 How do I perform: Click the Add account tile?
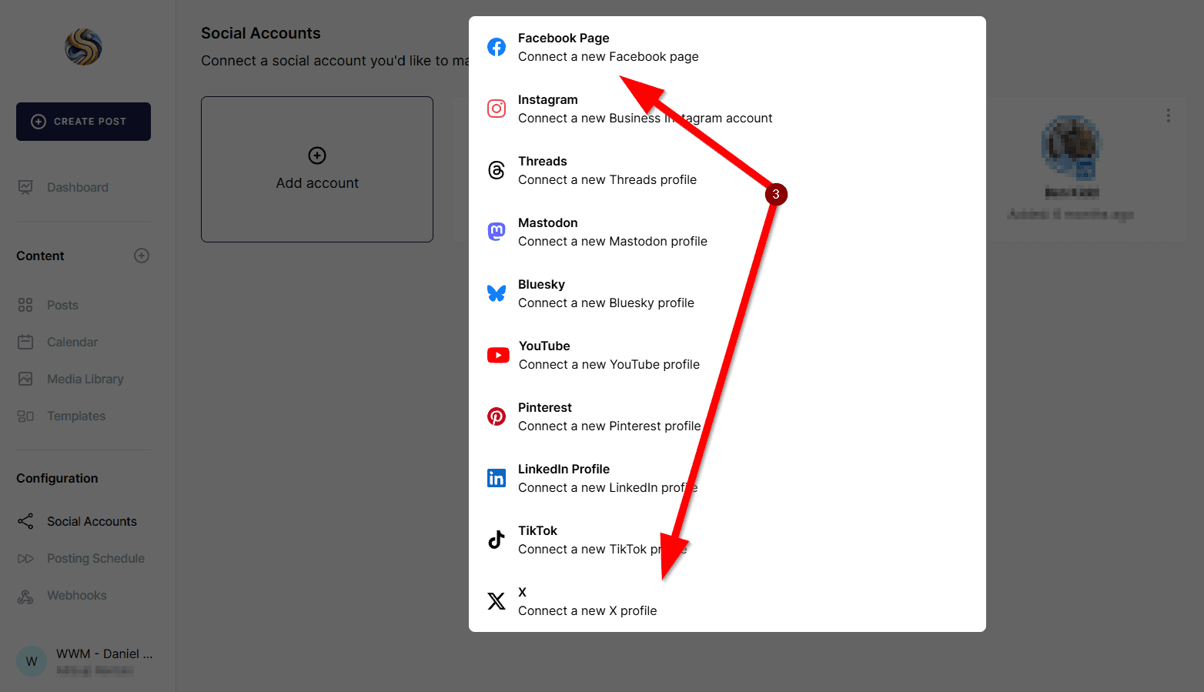pyautogui.click(x=316, y=169)
